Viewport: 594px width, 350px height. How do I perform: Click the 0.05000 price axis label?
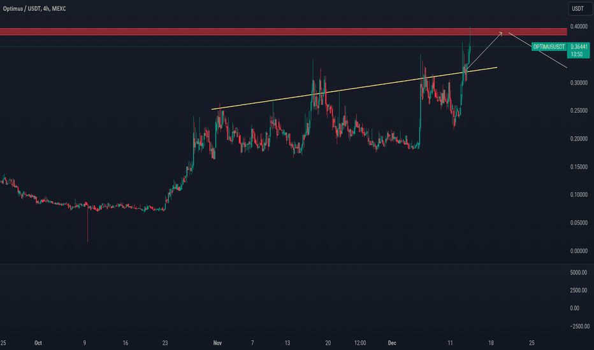(579, 223)
